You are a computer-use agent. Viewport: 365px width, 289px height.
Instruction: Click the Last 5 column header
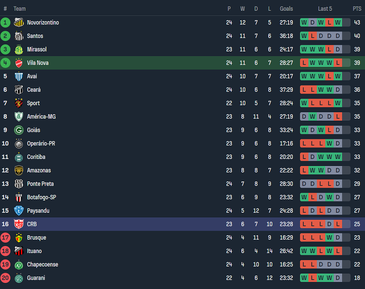point(325,9)
